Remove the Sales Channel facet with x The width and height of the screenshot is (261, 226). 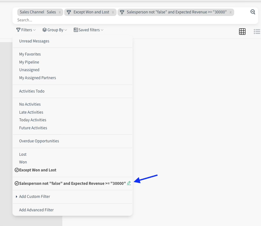[60, 12]
